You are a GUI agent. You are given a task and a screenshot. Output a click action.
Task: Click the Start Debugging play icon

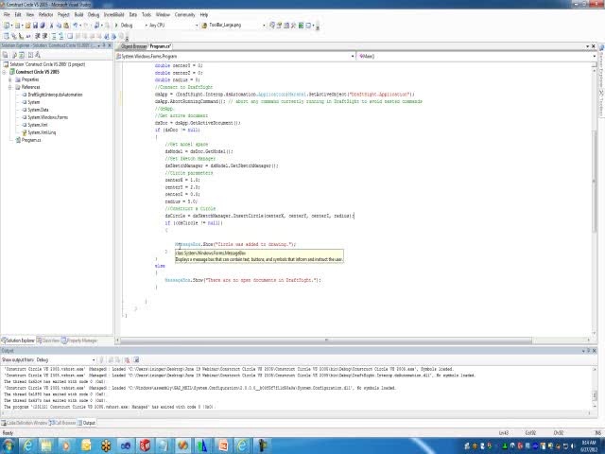click(x=114, y=26)
